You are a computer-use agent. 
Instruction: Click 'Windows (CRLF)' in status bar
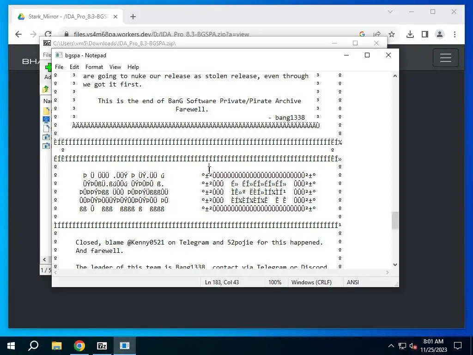[311, 282]
